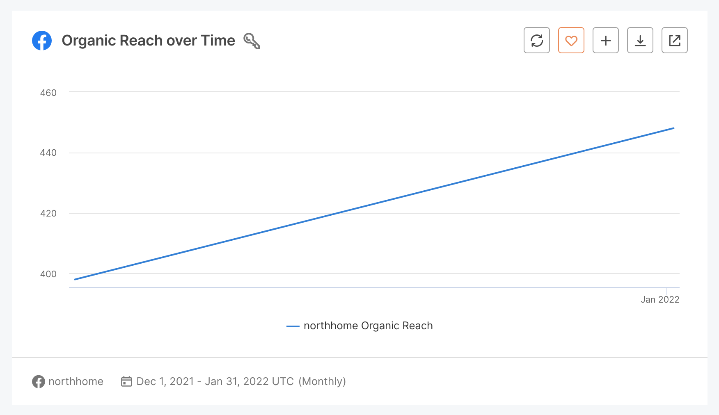Click the Facebook icon beside the chart title
This screenshot has height=415, width=719.
click(x=42, y=40)
